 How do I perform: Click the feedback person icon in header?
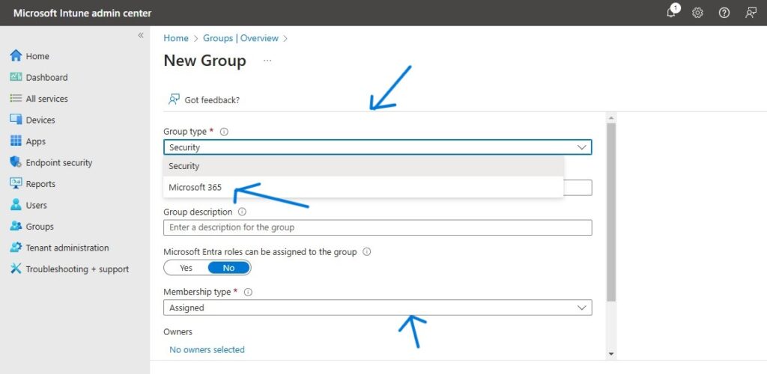[x=751, y=13]
